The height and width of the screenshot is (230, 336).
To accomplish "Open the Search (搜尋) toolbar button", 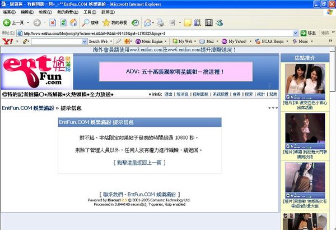I will 90,22.
